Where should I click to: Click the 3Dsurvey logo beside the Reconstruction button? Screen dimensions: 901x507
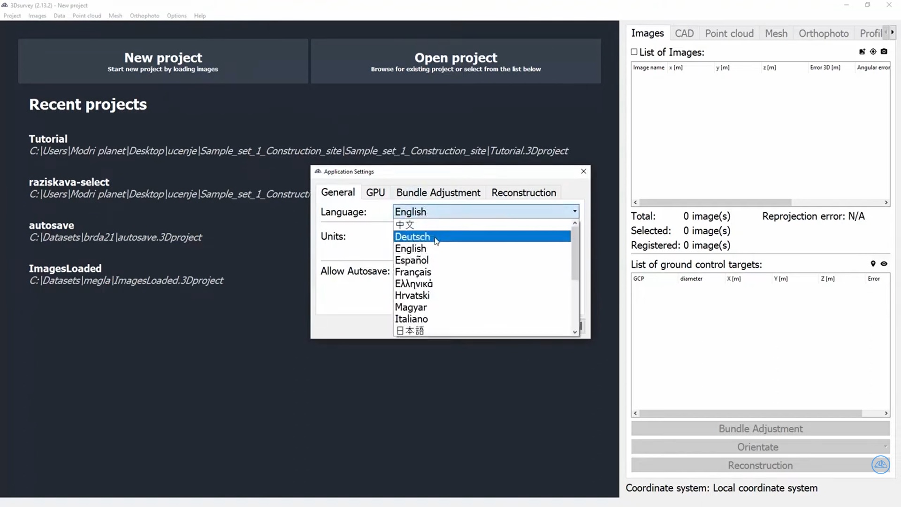pos(881,465)
